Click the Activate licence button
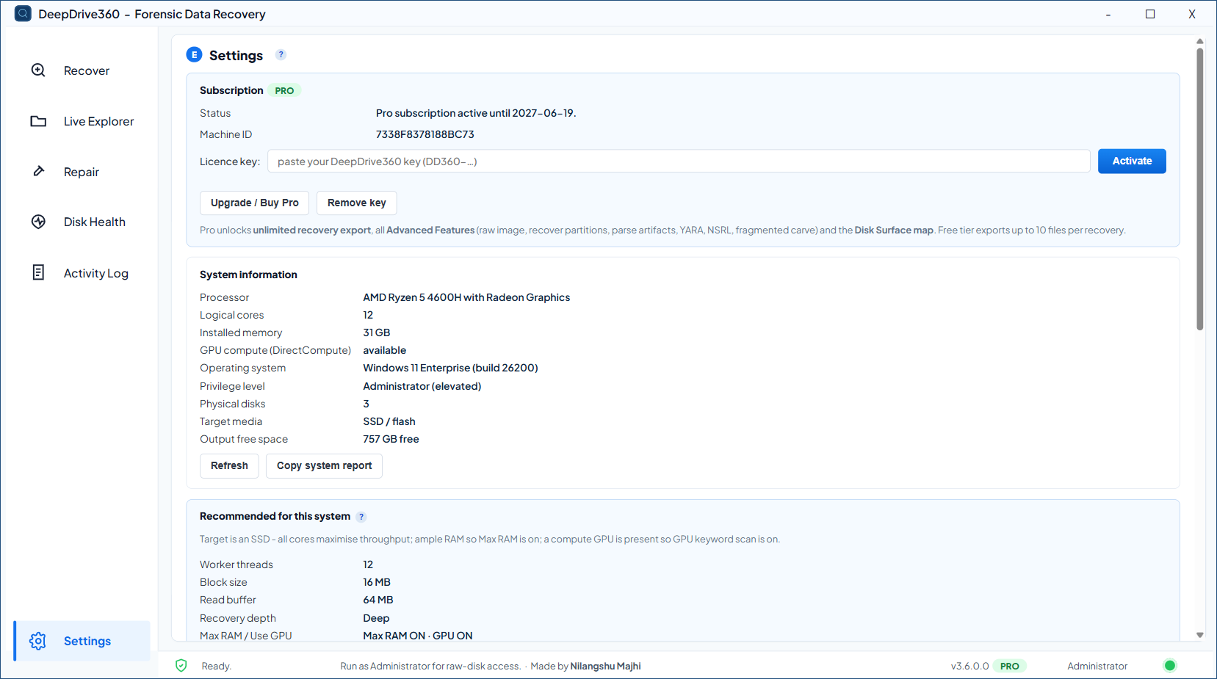 (1132, 161)
